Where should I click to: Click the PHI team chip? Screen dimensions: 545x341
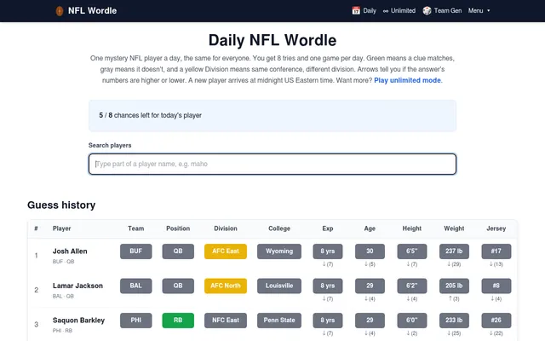pos(136,321)
